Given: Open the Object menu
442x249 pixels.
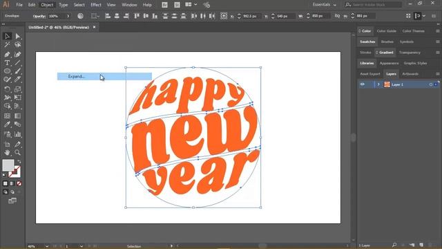Looking at the screenshot, I should (47, 5).
